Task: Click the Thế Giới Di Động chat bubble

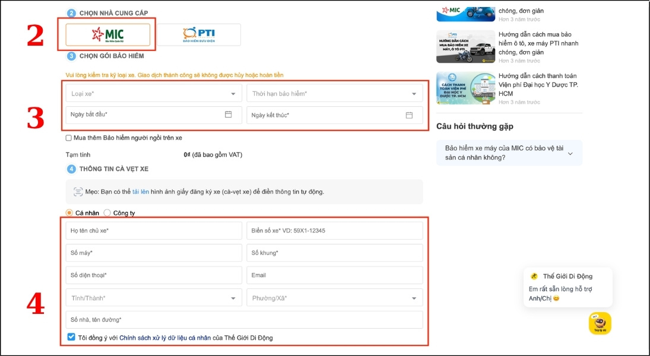Action: click(567, 287)
